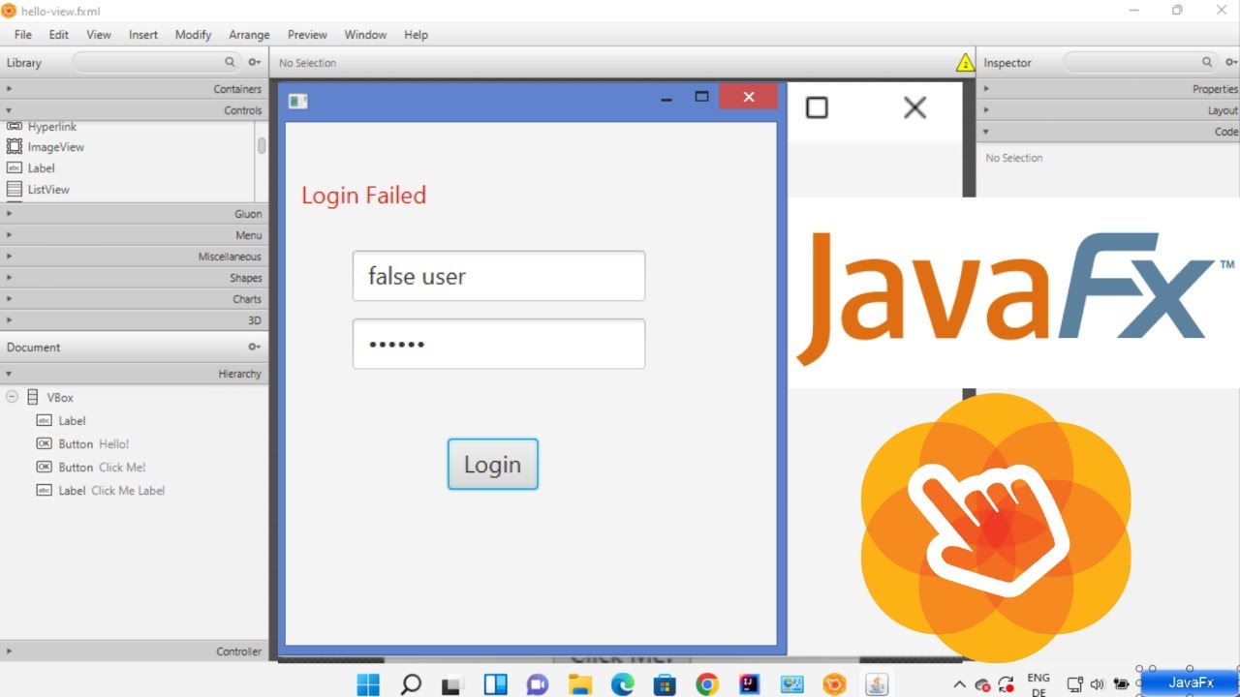Click the Login Failed message text
The image size is (1240, 697).
click(x=364, y=196)
